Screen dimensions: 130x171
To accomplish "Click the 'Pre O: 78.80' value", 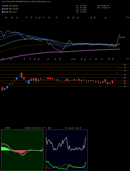I will (81, 6).
